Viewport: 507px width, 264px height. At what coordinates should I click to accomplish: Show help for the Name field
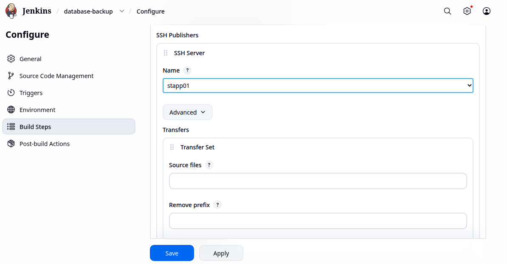pyautogui.click(x=187, y=70)
